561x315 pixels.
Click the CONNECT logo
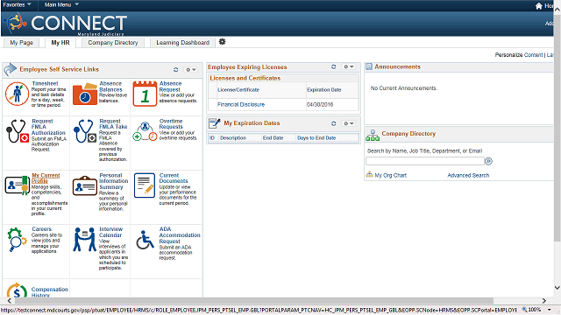(65, 24)
